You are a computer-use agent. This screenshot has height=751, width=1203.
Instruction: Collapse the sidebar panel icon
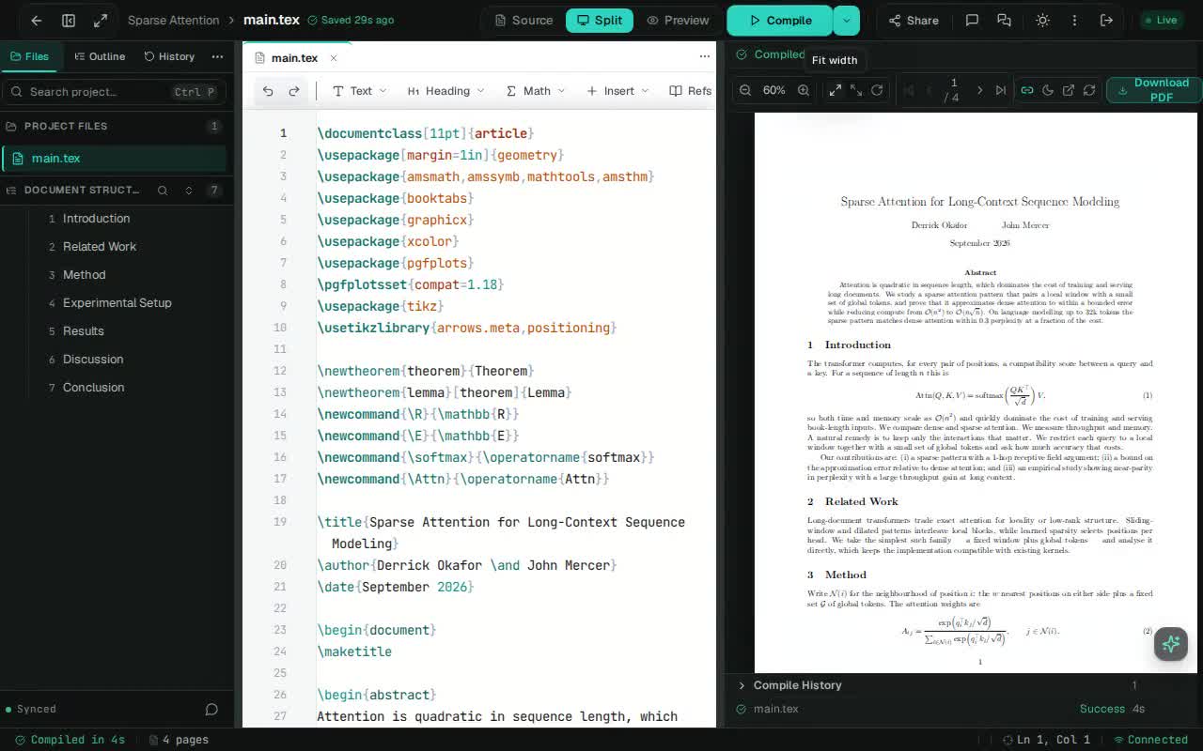pyautogui.click(x=69, y=20)
